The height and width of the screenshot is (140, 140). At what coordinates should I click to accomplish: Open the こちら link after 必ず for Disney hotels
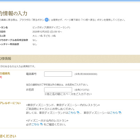click(x=35, y=125)
